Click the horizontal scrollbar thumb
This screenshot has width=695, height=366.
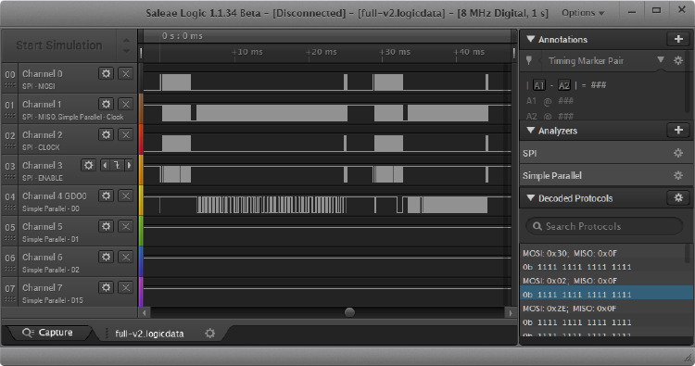[349, 312]
